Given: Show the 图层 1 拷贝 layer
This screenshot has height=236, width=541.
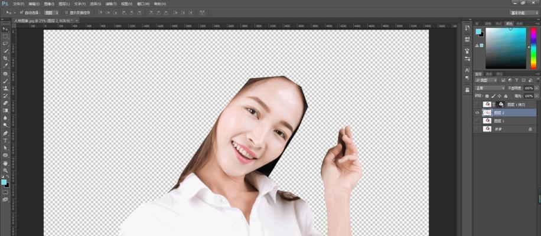Looking at the screenshot, I should click(x=477, y=104).
